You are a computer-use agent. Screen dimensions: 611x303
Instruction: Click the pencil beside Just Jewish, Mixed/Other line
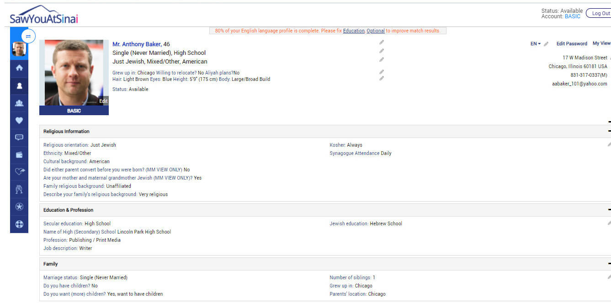tap(382, 60)
